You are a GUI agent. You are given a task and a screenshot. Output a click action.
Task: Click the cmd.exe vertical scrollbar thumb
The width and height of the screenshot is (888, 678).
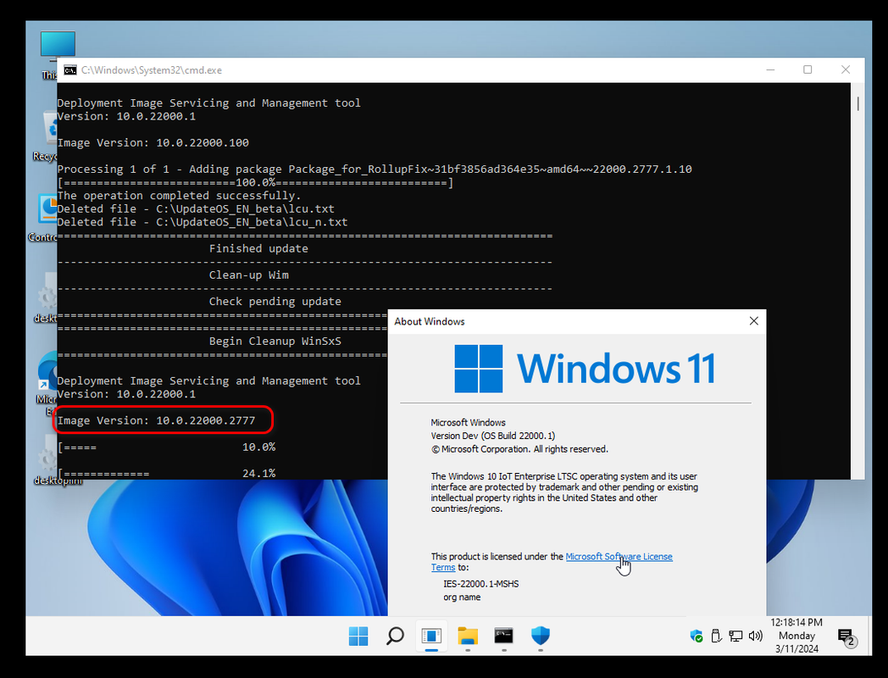[x=858, y=103]
